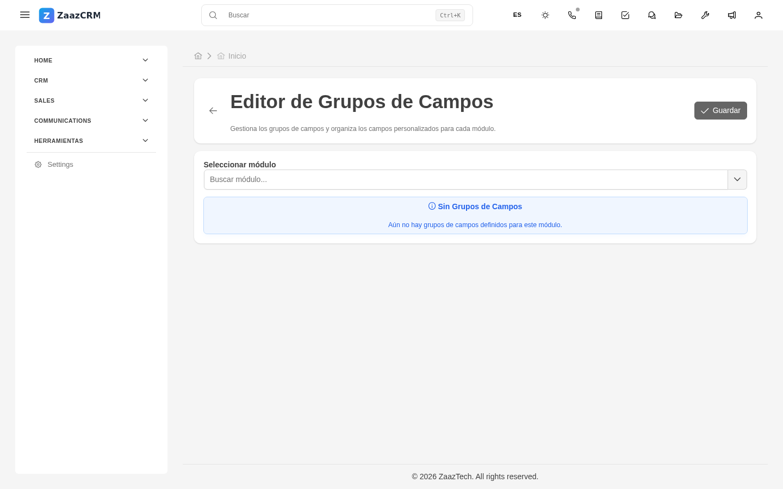This screenshot has height=489, width=783.
Task: Expand the CRM sidebar section
Action: pos(91,80)
